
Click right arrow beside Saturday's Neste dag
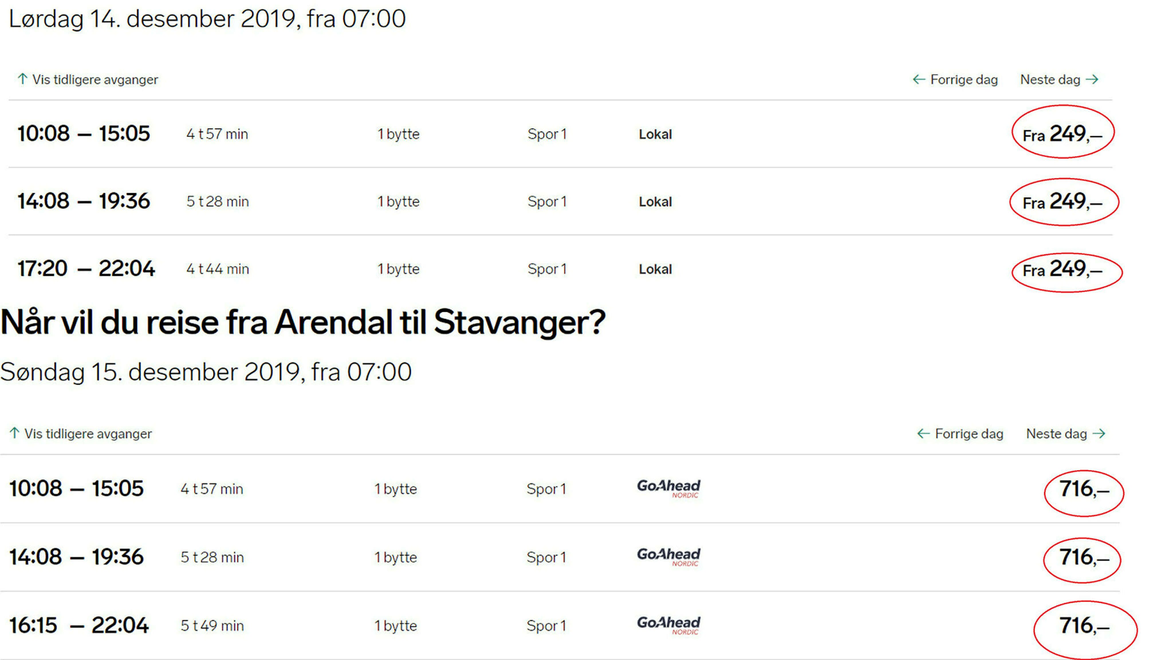(x=1092, y=80)
